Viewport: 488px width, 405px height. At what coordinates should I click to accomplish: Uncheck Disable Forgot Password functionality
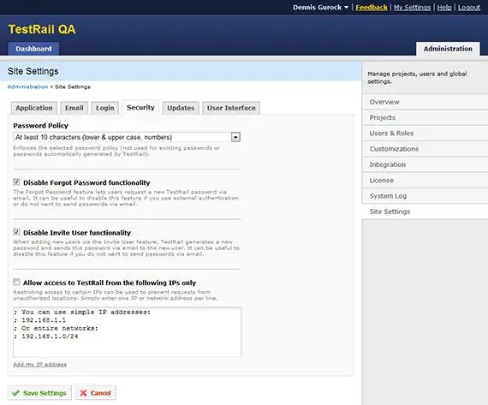tap(16, 182)
